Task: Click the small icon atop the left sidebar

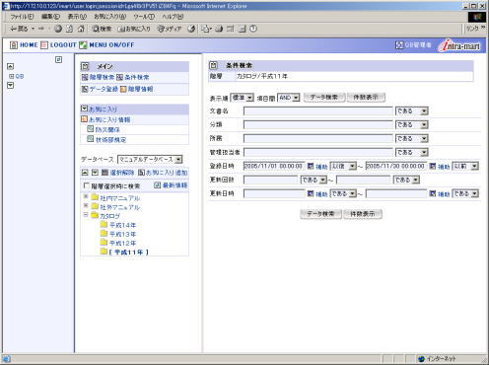Action: pyautogui.click(x=58, y=59)
